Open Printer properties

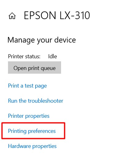[x=29, y=116]
